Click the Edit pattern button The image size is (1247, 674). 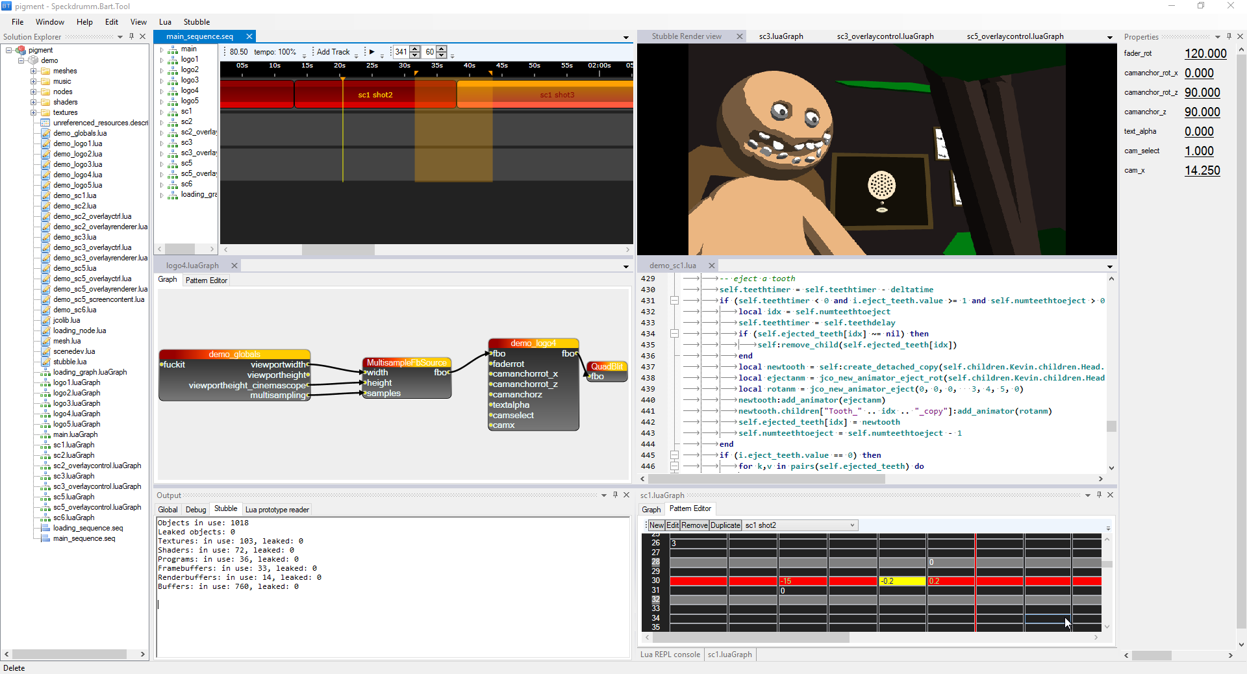tap(673, 525)
